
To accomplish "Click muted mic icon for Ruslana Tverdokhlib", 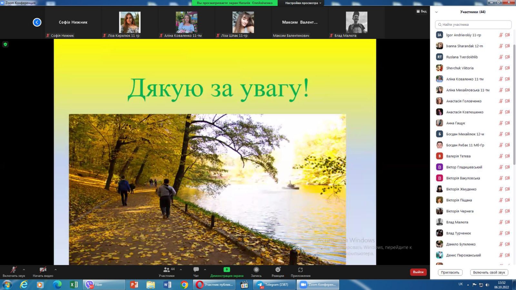I will coord(501,57).
